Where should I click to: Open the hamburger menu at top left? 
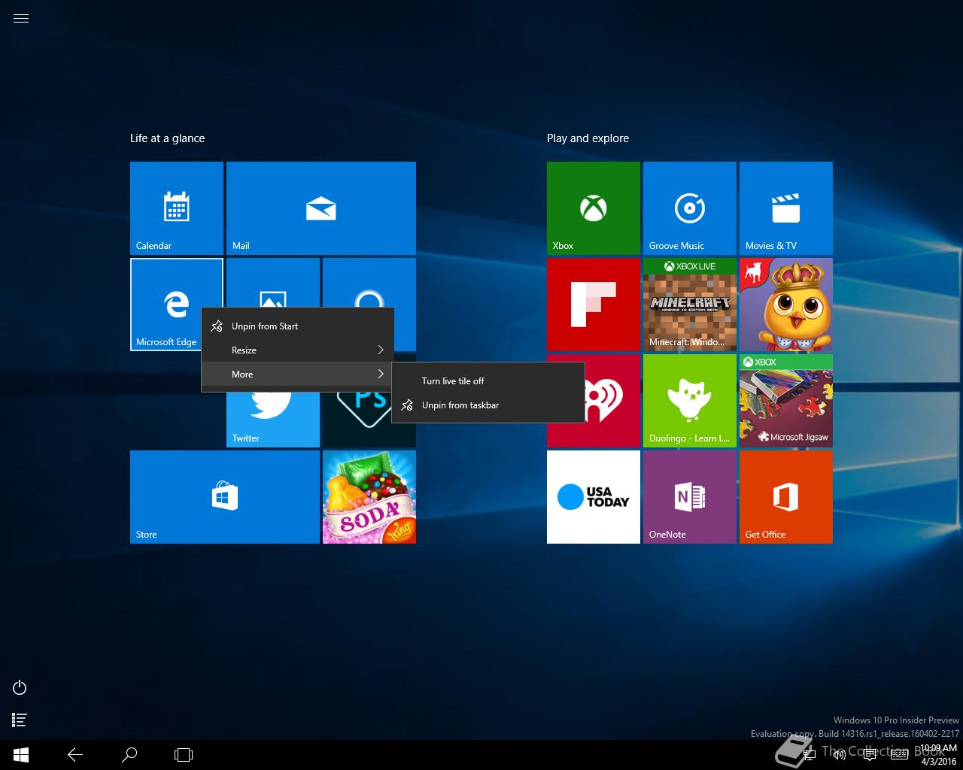[x=21, y=19]
